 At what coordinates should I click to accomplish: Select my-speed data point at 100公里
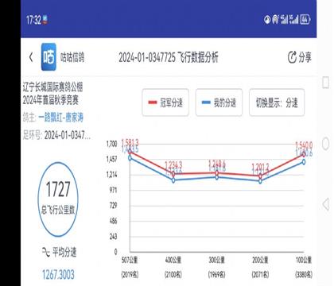click(304, 162)
